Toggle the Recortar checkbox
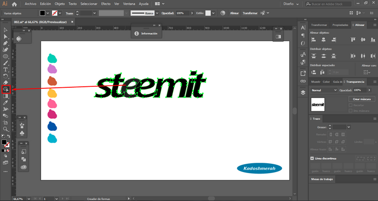The height and width of the screenshot is (201, 378). (x=350, y=105)
